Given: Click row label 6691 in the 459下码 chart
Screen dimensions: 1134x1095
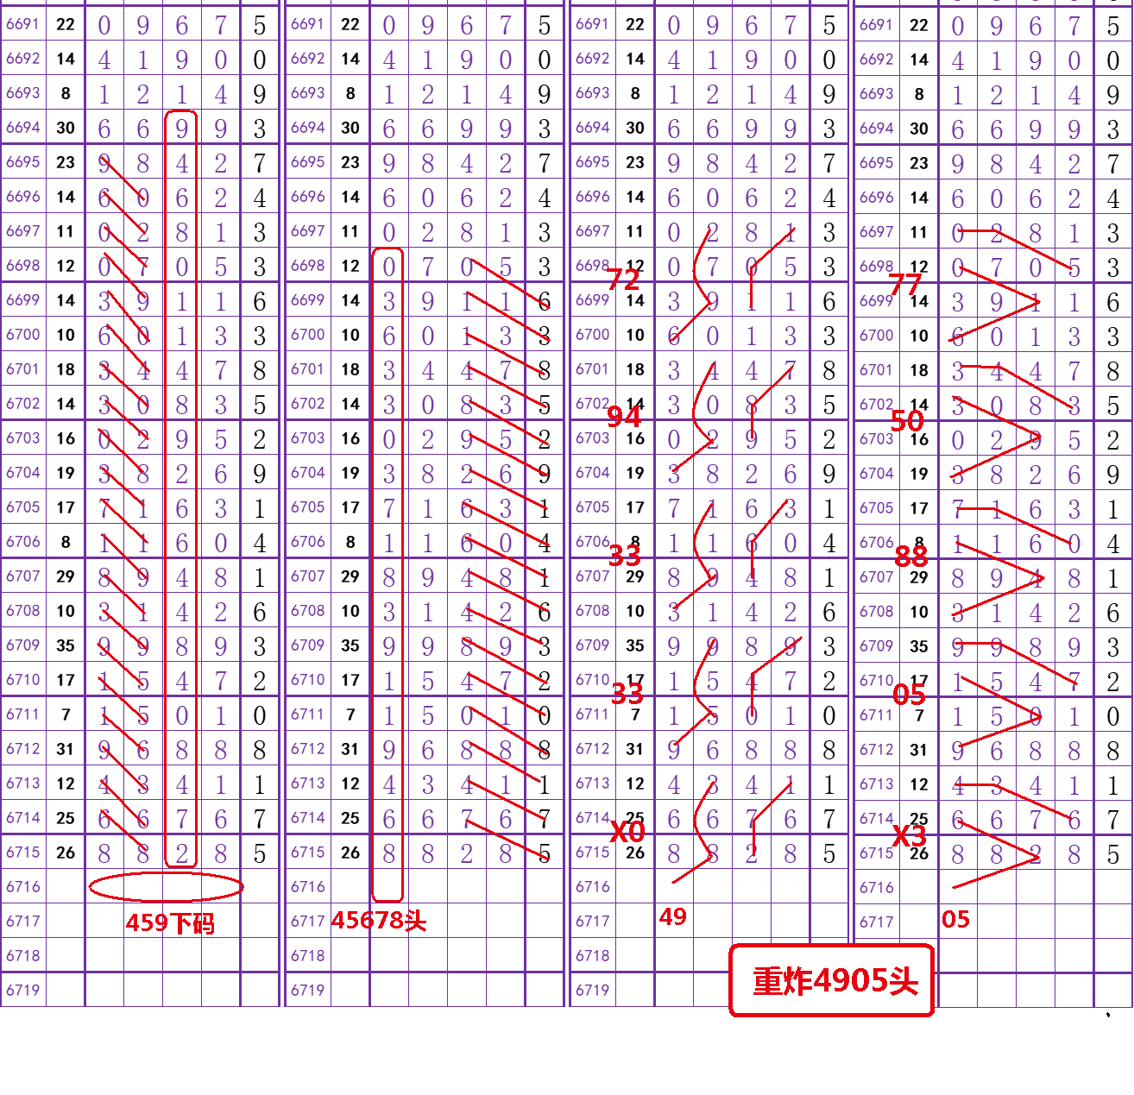Looking at the screenshot, I should 23,23.
